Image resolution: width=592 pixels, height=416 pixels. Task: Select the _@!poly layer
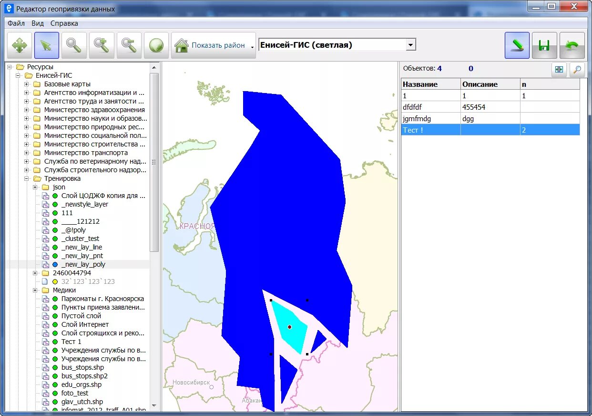[x=73, y=230]
